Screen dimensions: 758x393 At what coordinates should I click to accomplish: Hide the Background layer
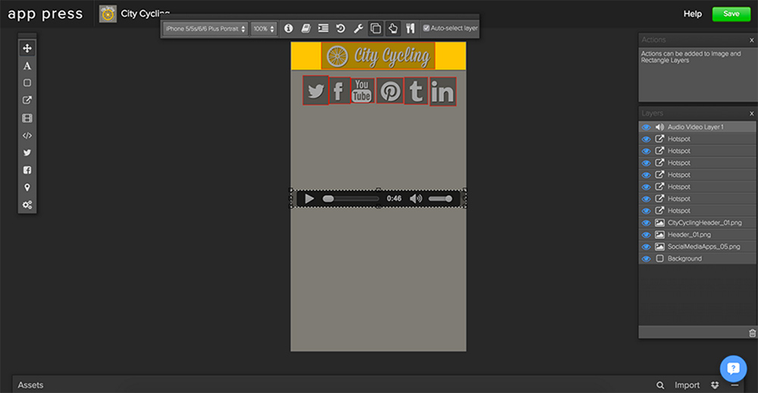tap(646, 259)
